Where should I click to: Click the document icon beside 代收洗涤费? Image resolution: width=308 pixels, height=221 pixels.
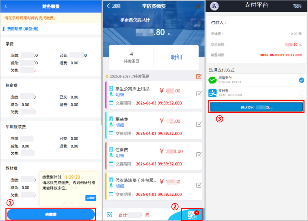(x=111, y=180)
